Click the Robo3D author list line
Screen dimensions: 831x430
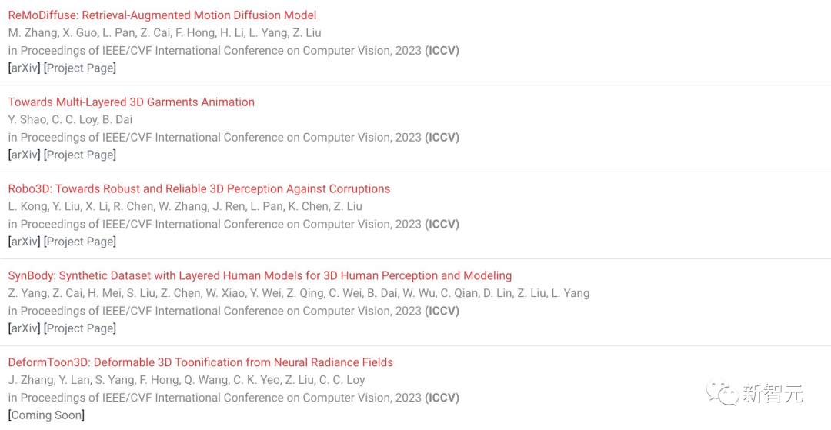coord(185,206)
